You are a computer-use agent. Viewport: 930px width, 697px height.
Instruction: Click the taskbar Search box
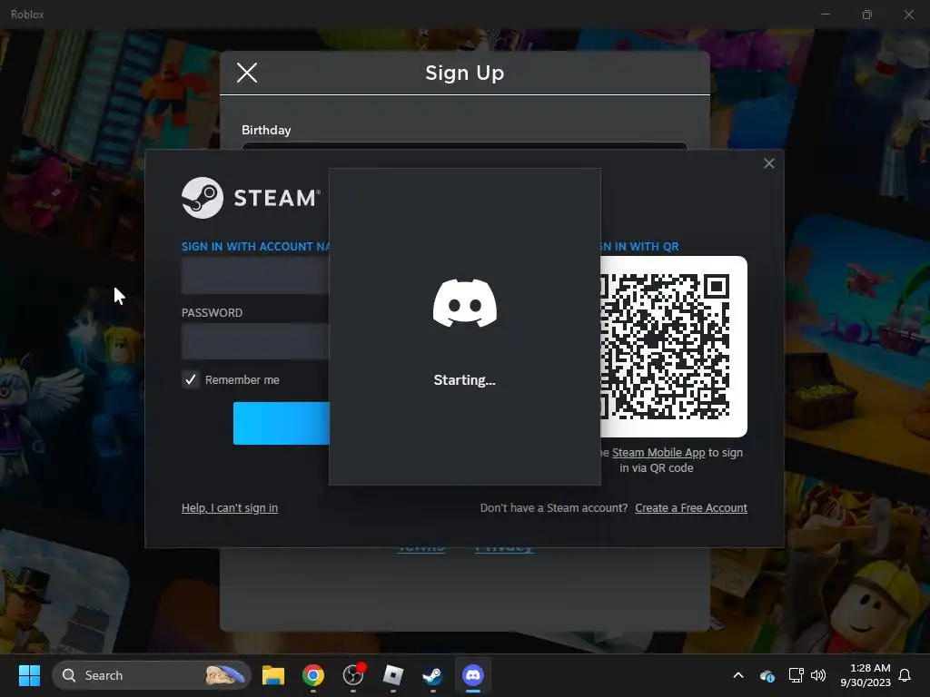pyautogui.click(x=152, y=675)
